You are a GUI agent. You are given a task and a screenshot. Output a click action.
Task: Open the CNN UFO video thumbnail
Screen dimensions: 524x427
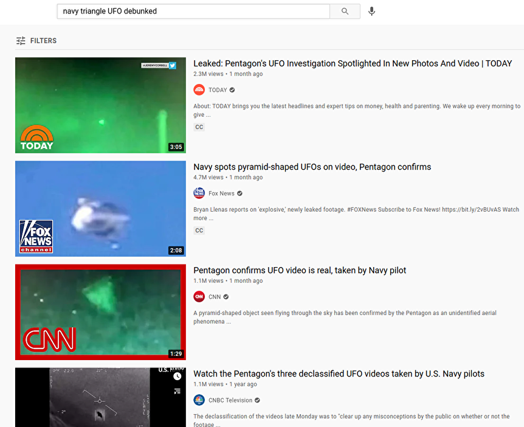(x=100, y=312)
